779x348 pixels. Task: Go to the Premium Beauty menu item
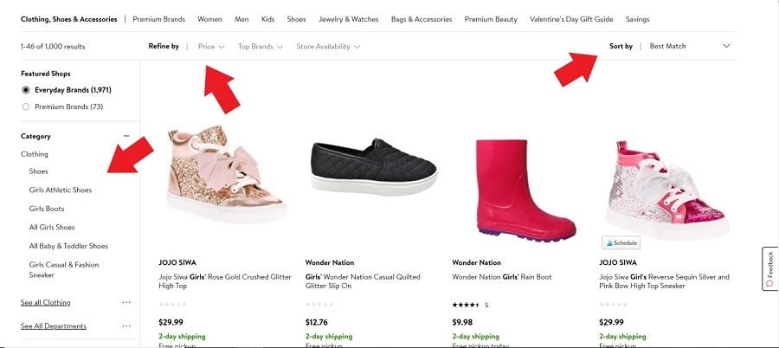click(491, 19)
